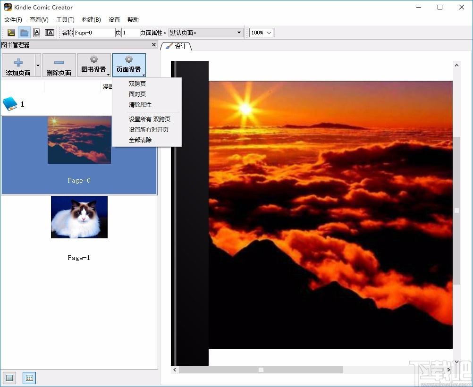Click the blue book icon labeled 1

pos(10,104)
